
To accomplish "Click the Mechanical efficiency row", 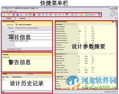I will 85,40.
